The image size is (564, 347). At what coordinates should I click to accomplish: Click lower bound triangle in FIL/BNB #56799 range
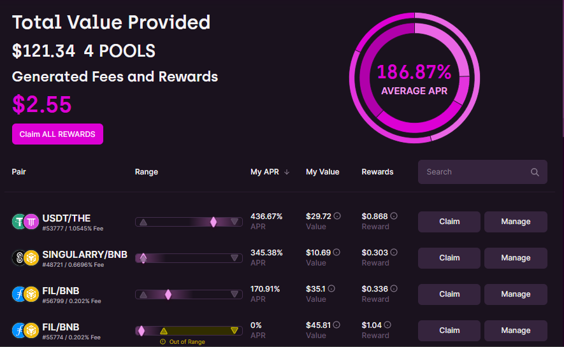click(143, 295)
